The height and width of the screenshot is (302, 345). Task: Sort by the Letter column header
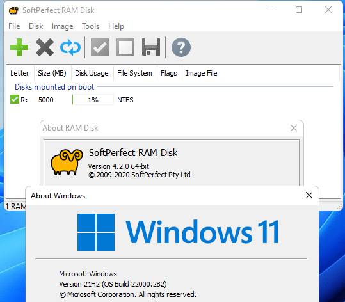point(20,73)
